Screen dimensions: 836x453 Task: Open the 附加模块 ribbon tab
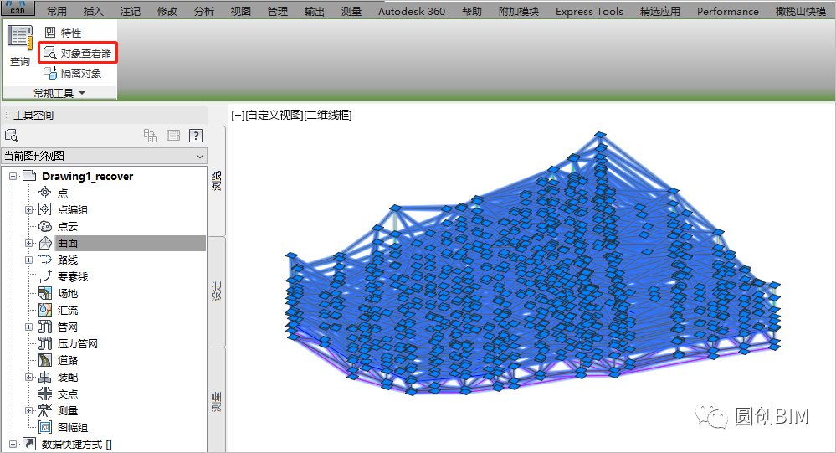click(x=518, y=11)
